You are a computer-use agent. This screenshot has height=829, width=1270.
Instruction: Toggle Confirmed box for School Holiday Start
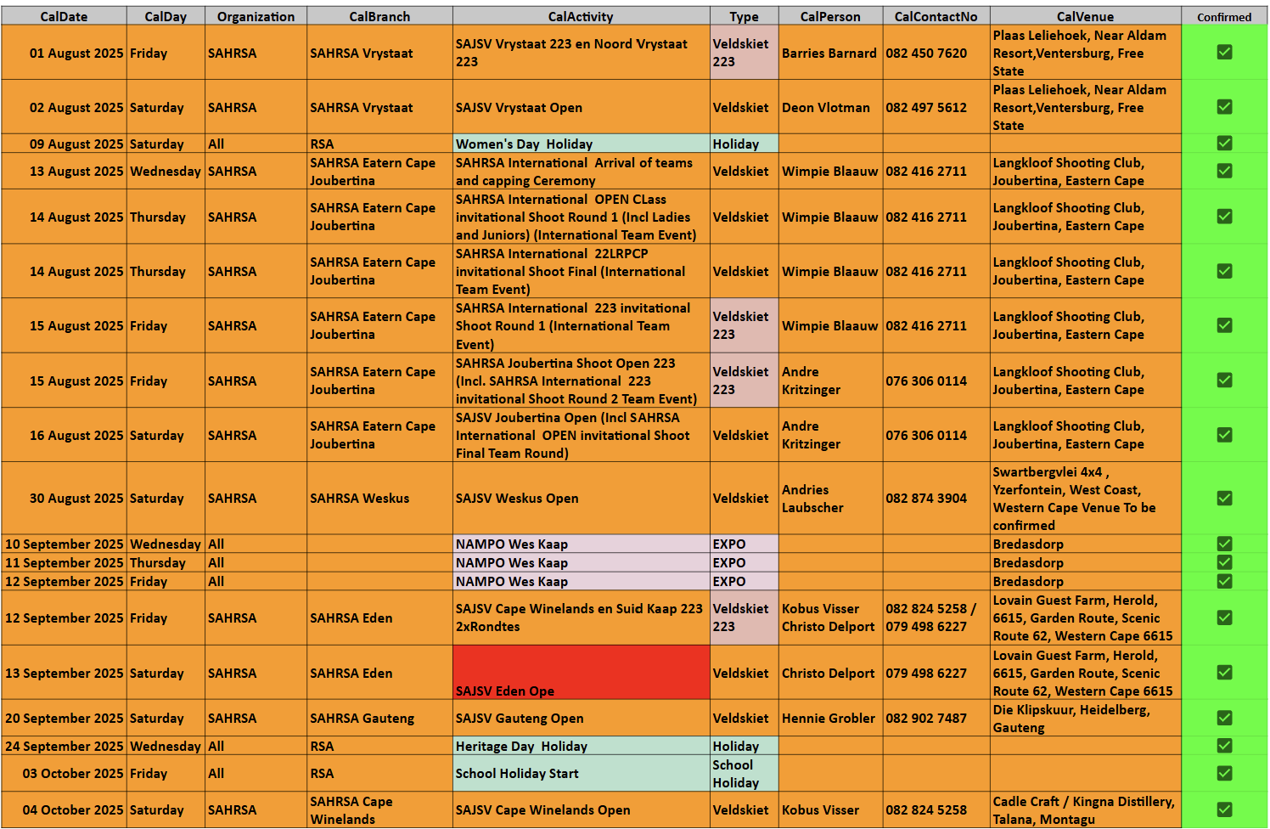(1224, 773)
